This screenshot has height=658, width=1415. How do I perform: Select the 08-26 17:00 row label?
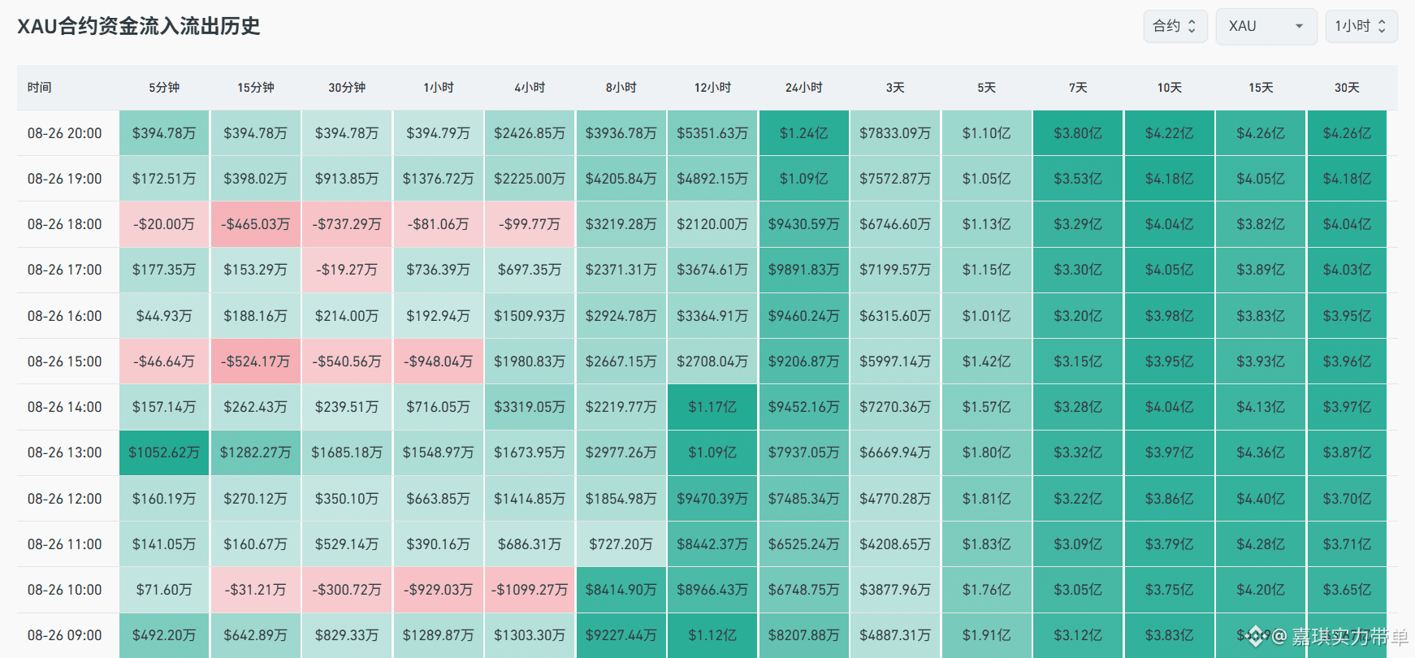[x=65, y=270]
